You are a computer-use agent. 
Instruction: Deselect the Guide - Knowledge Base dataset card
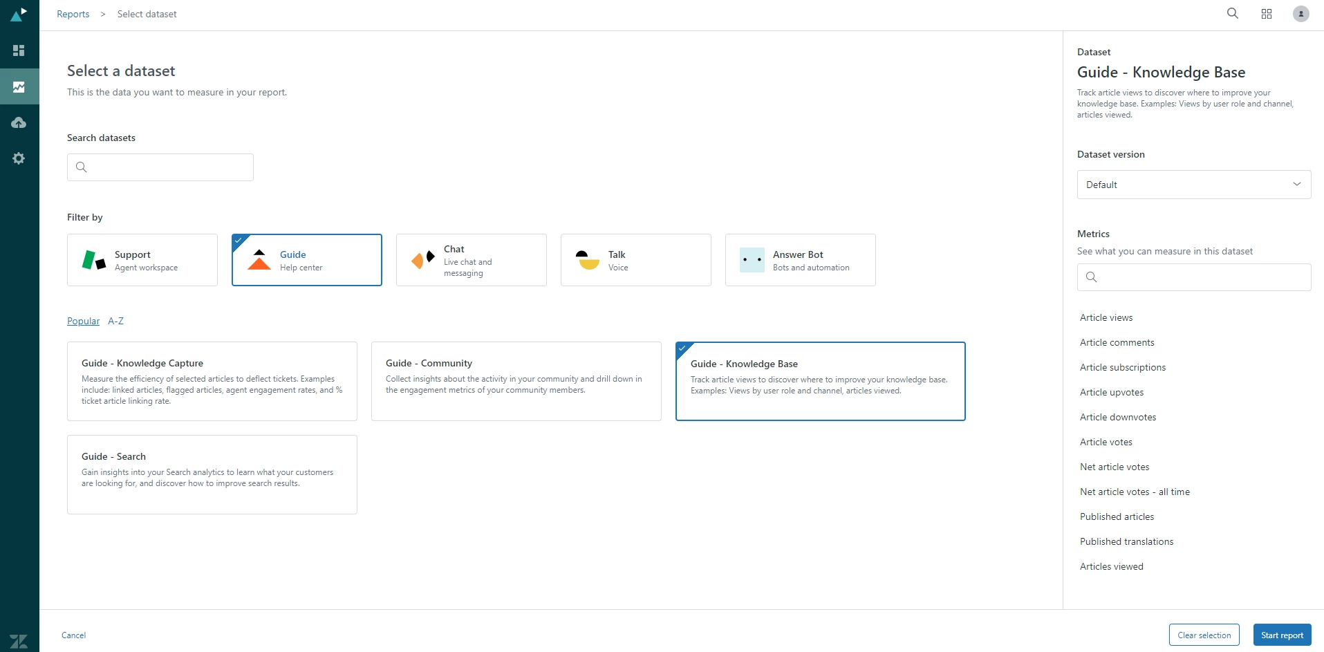pos(821,381)
